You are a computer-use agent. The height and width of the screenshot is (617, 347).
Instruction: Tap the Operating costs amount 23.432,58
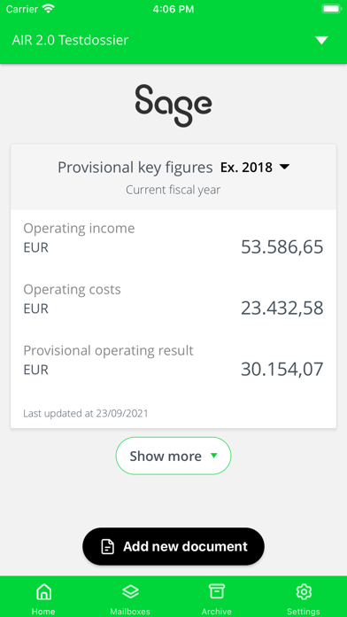282,308
